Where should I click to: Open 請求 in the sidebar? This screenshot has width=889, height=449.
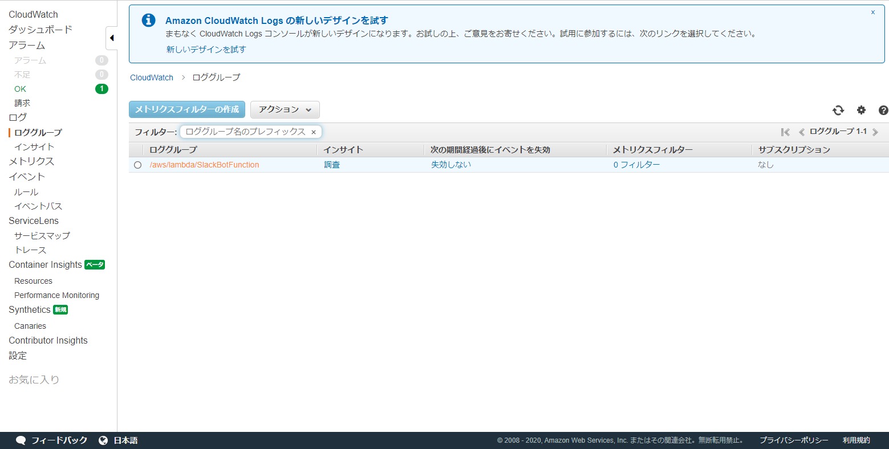[22, 103]
